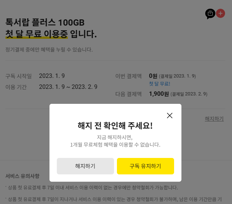Open the black chat drawer icon at top right
232x204 pixels.
210,14
